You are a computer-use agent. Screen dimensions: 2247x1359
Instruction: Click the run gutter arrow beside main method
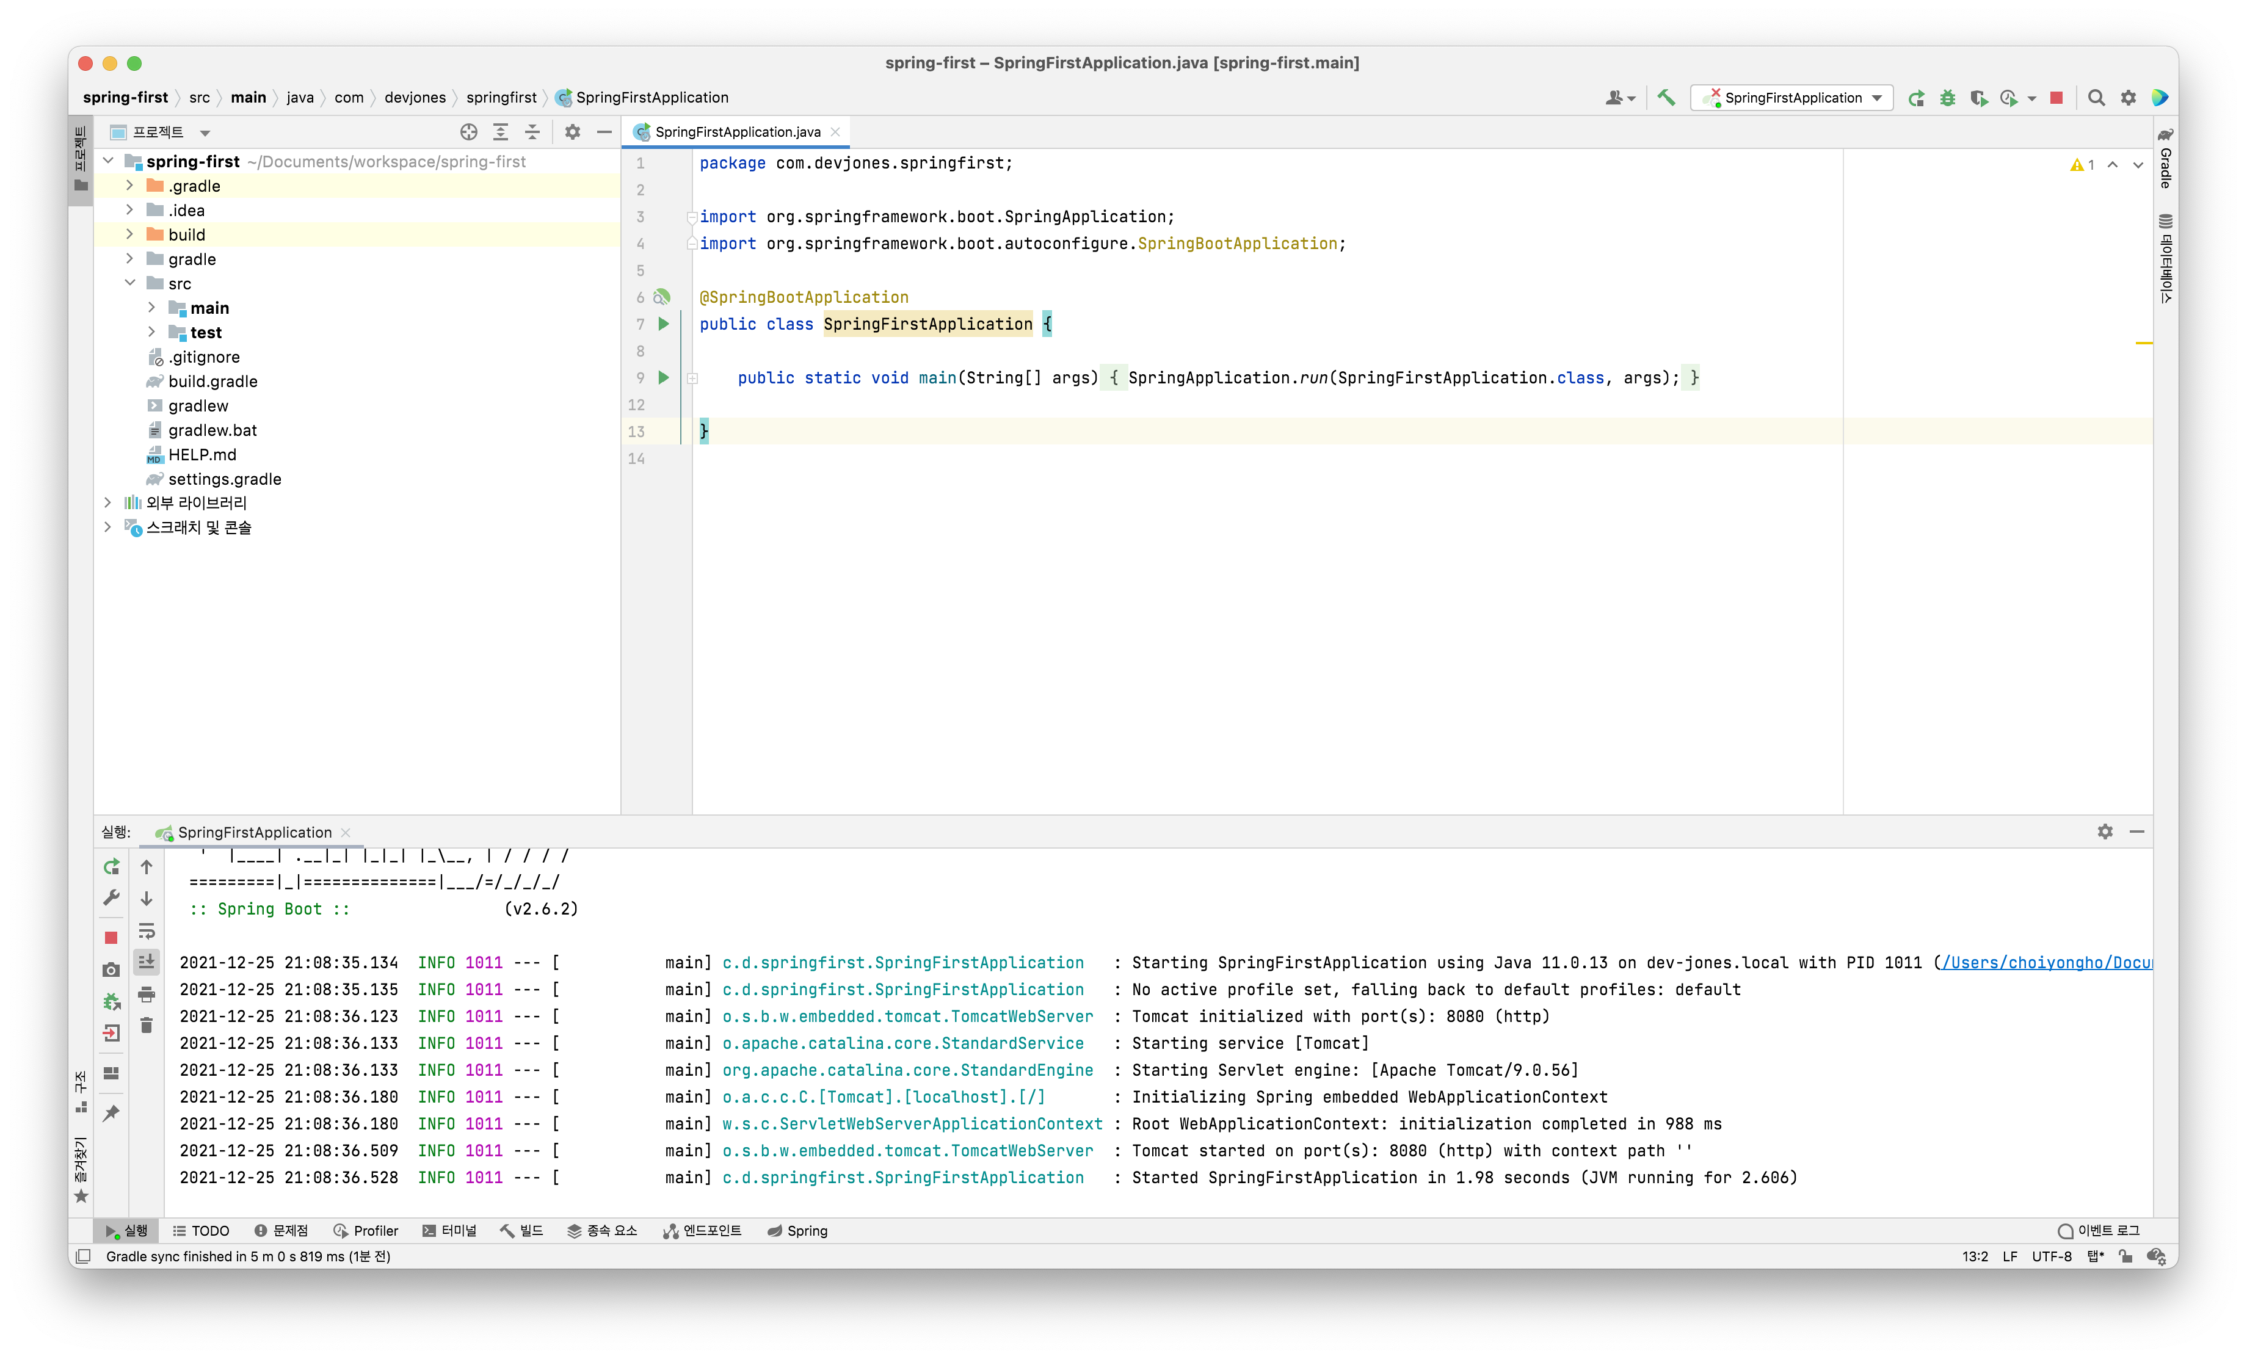[664, 377]
